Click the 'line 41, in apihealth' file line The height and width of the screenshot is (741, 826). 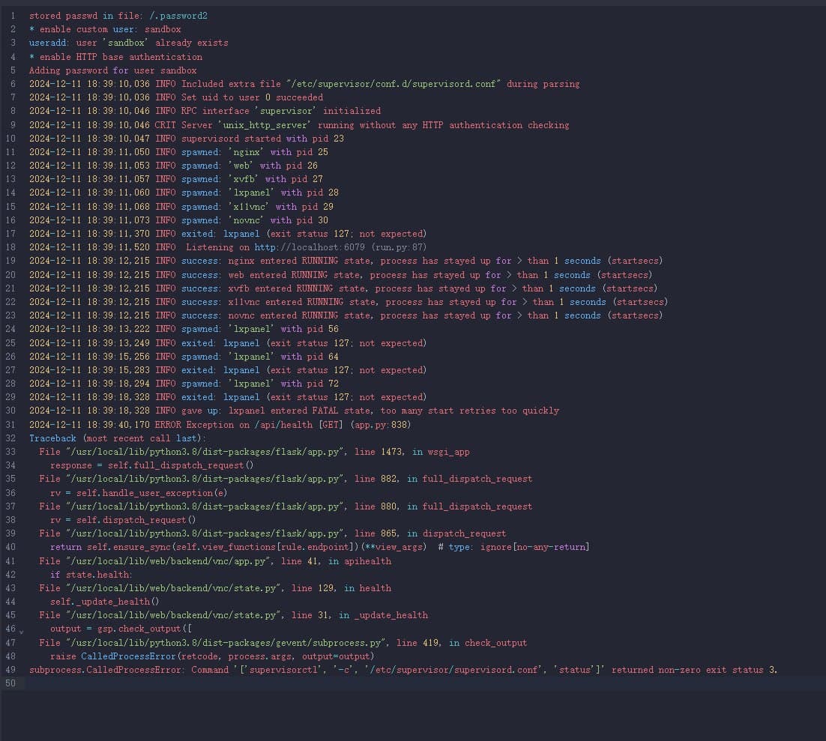[x=215, y=561]
